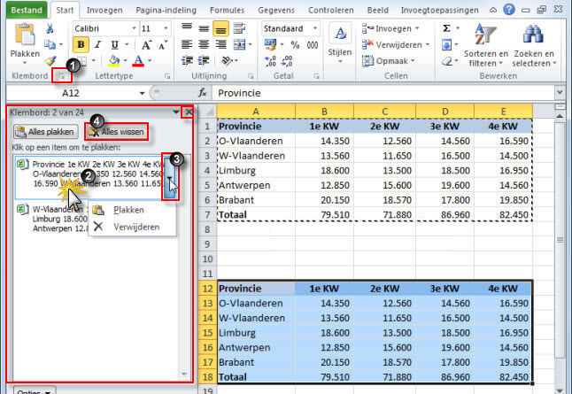Click the Name Box showing A12

[x=71, y=93]
